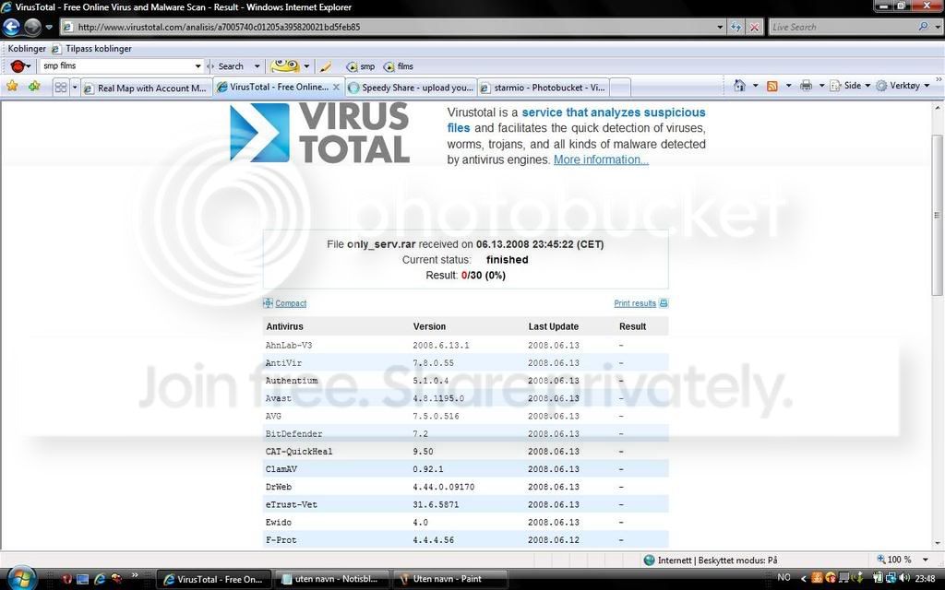Image resolution: width=945 pixels, height=590 pixels.
Task: Click the F-Prot row name
Action: [x=281, y=540]
